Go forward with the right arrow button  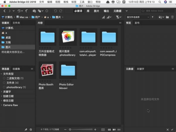pos(10,11)
